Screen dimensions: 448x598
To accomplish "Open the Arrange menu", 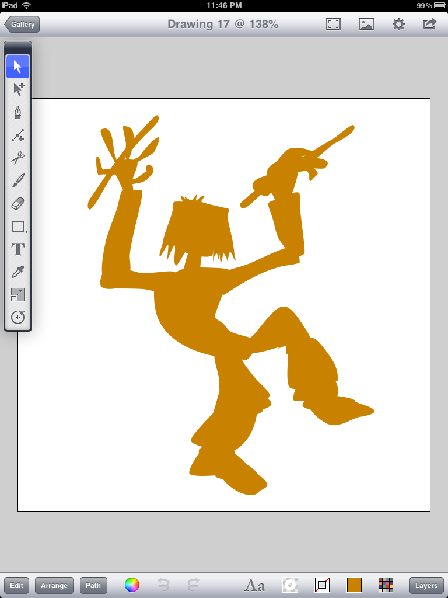I will (x=54, y=585).
